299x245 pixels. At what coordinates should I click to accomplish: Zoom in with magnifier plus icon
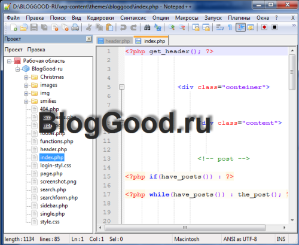coord(172,27)
